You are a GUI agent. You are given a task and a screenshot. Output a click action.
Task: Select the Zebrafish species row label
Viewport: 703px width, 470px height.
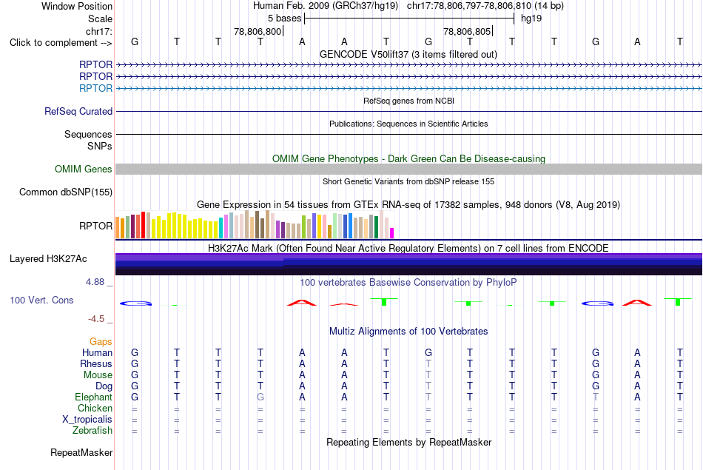pos(92,430)
